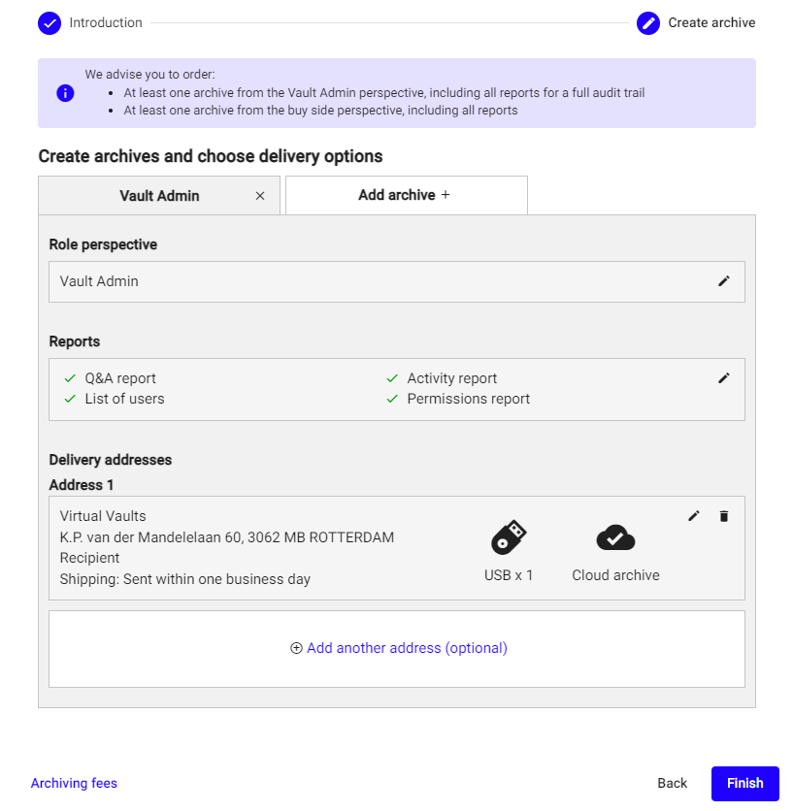Image resolution: width=793 pixels, height=811 pixels.
Task: Click the Create archive step icon
Action: [x=648, y=22]
